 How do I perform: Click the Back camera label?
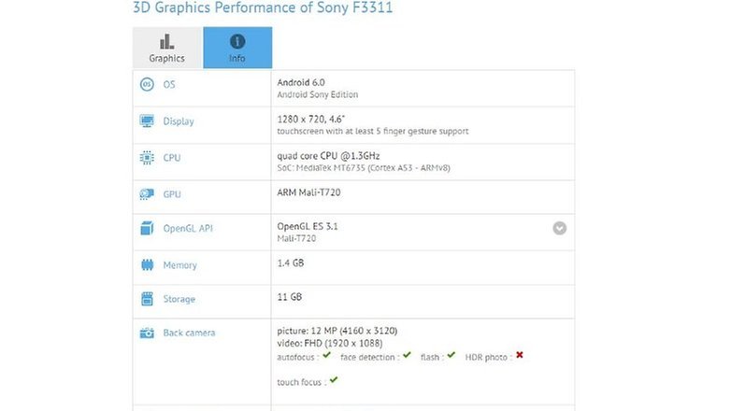pos(189,333)
